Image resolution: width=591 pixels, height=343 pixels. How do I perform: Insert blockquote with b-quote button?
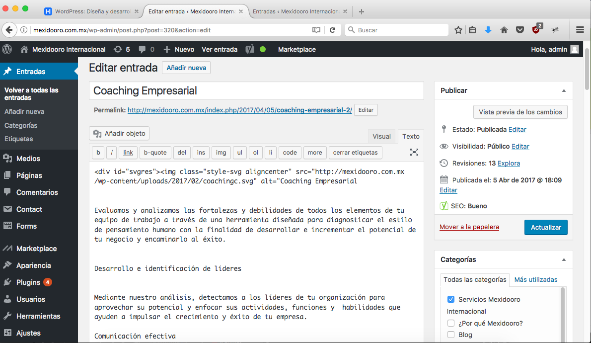pos(155,153)
